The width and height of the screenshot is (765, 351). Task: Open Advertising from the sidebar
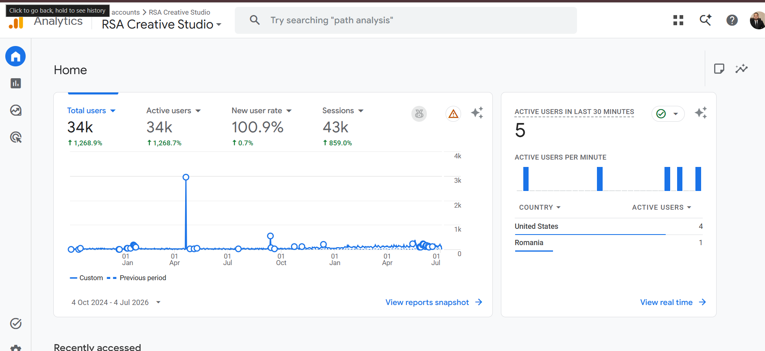coord(15,138)
